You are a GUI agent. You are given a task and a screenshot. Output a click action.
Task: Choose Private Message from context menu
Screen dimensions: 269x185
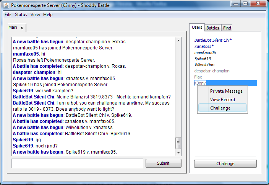tap(226, 91)
